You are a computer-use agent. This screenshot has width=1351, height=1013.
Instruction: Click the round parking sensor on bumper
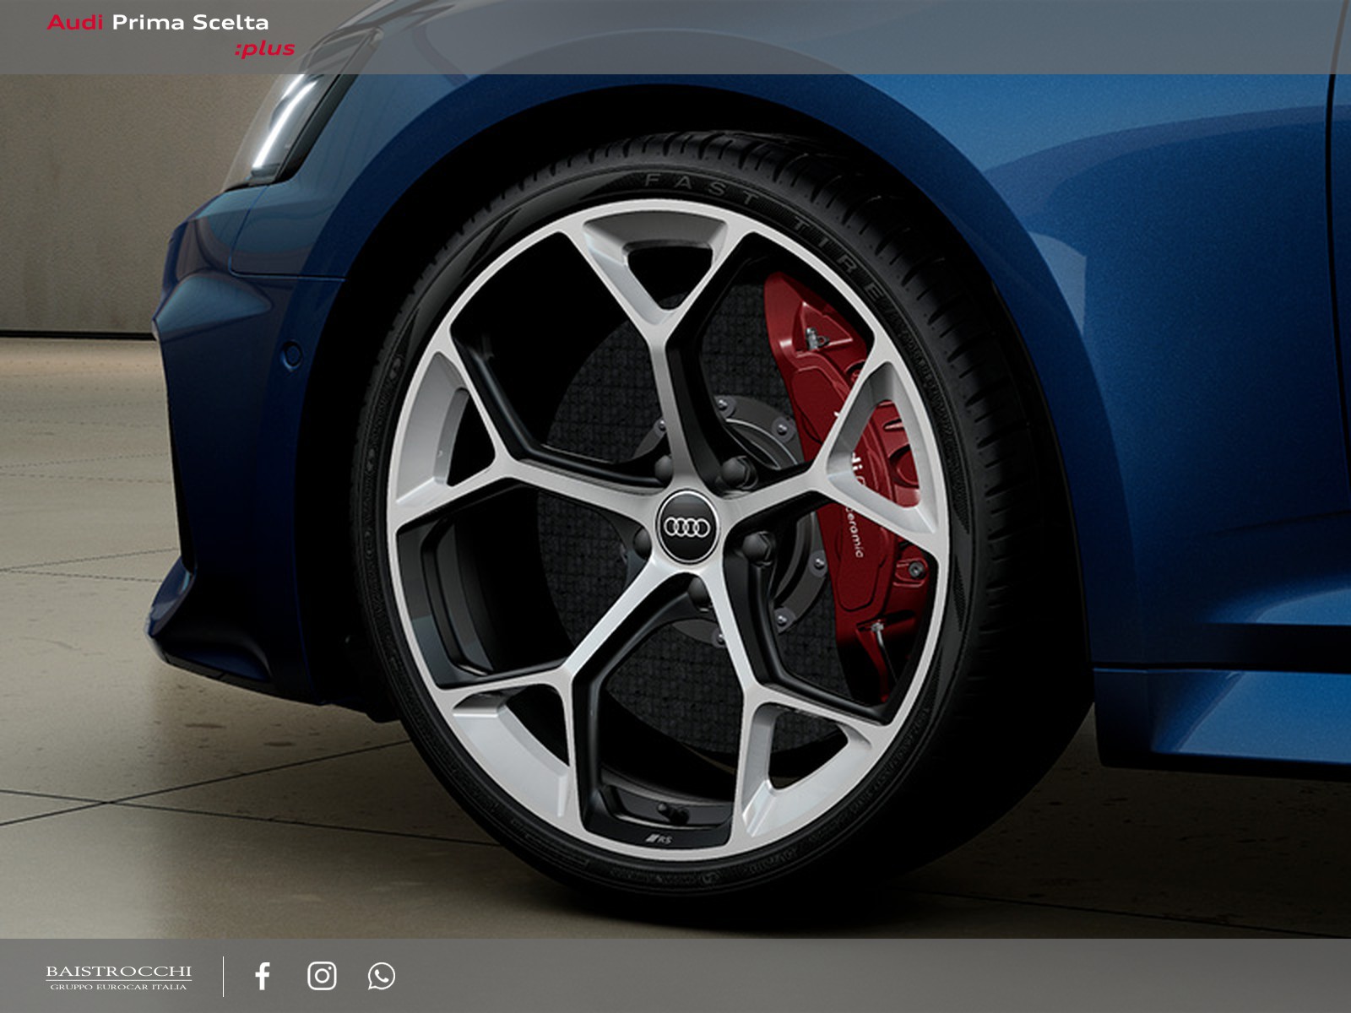pos(291,355)
